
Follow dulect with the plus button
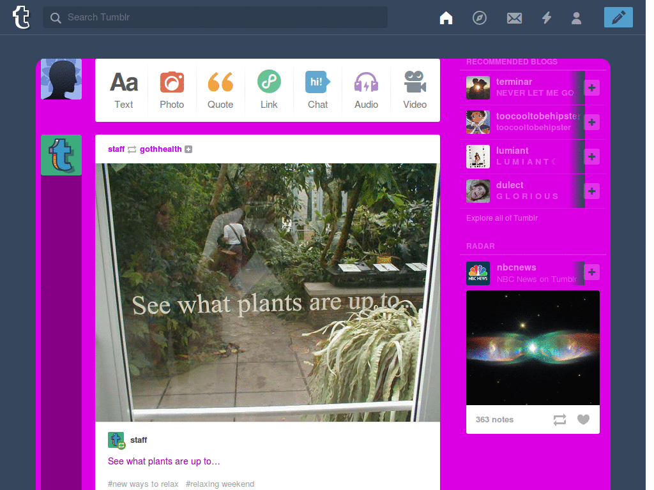click(591, 191)
